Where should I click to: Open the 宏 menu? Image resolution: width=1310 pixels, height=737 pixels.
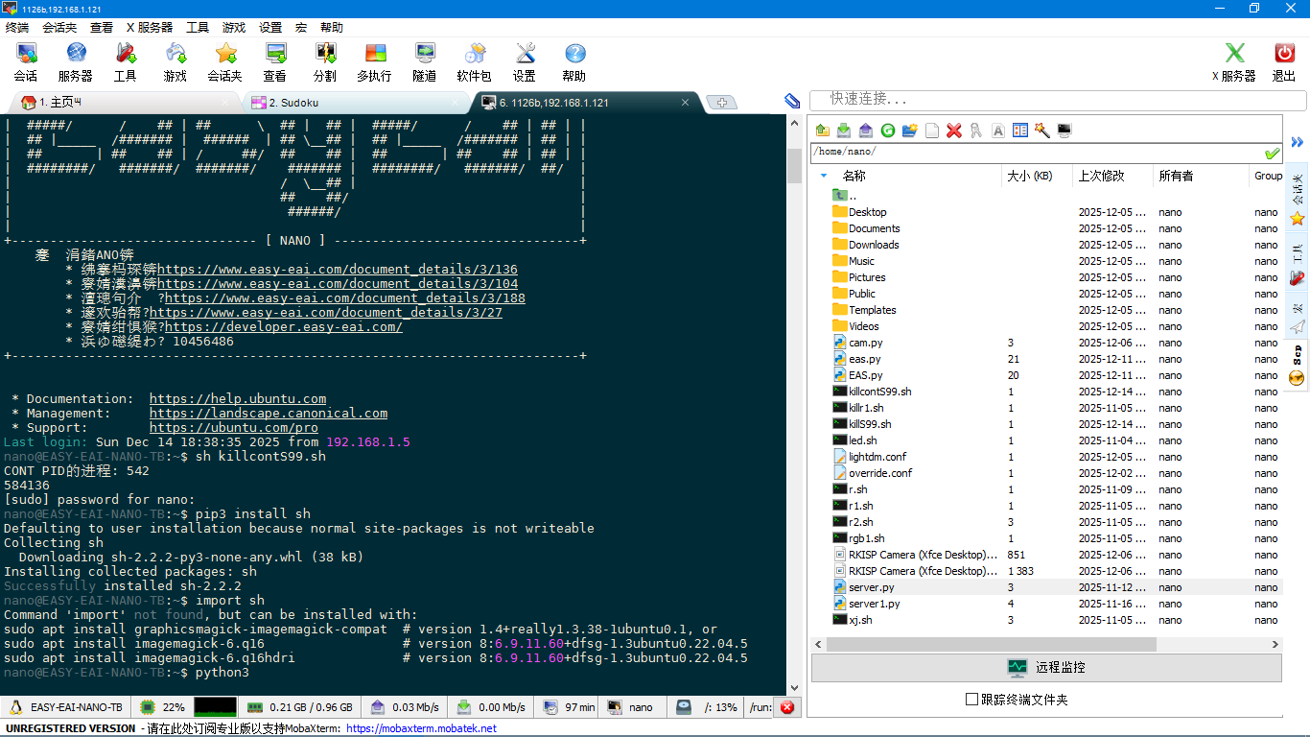(x=301, y=28)
